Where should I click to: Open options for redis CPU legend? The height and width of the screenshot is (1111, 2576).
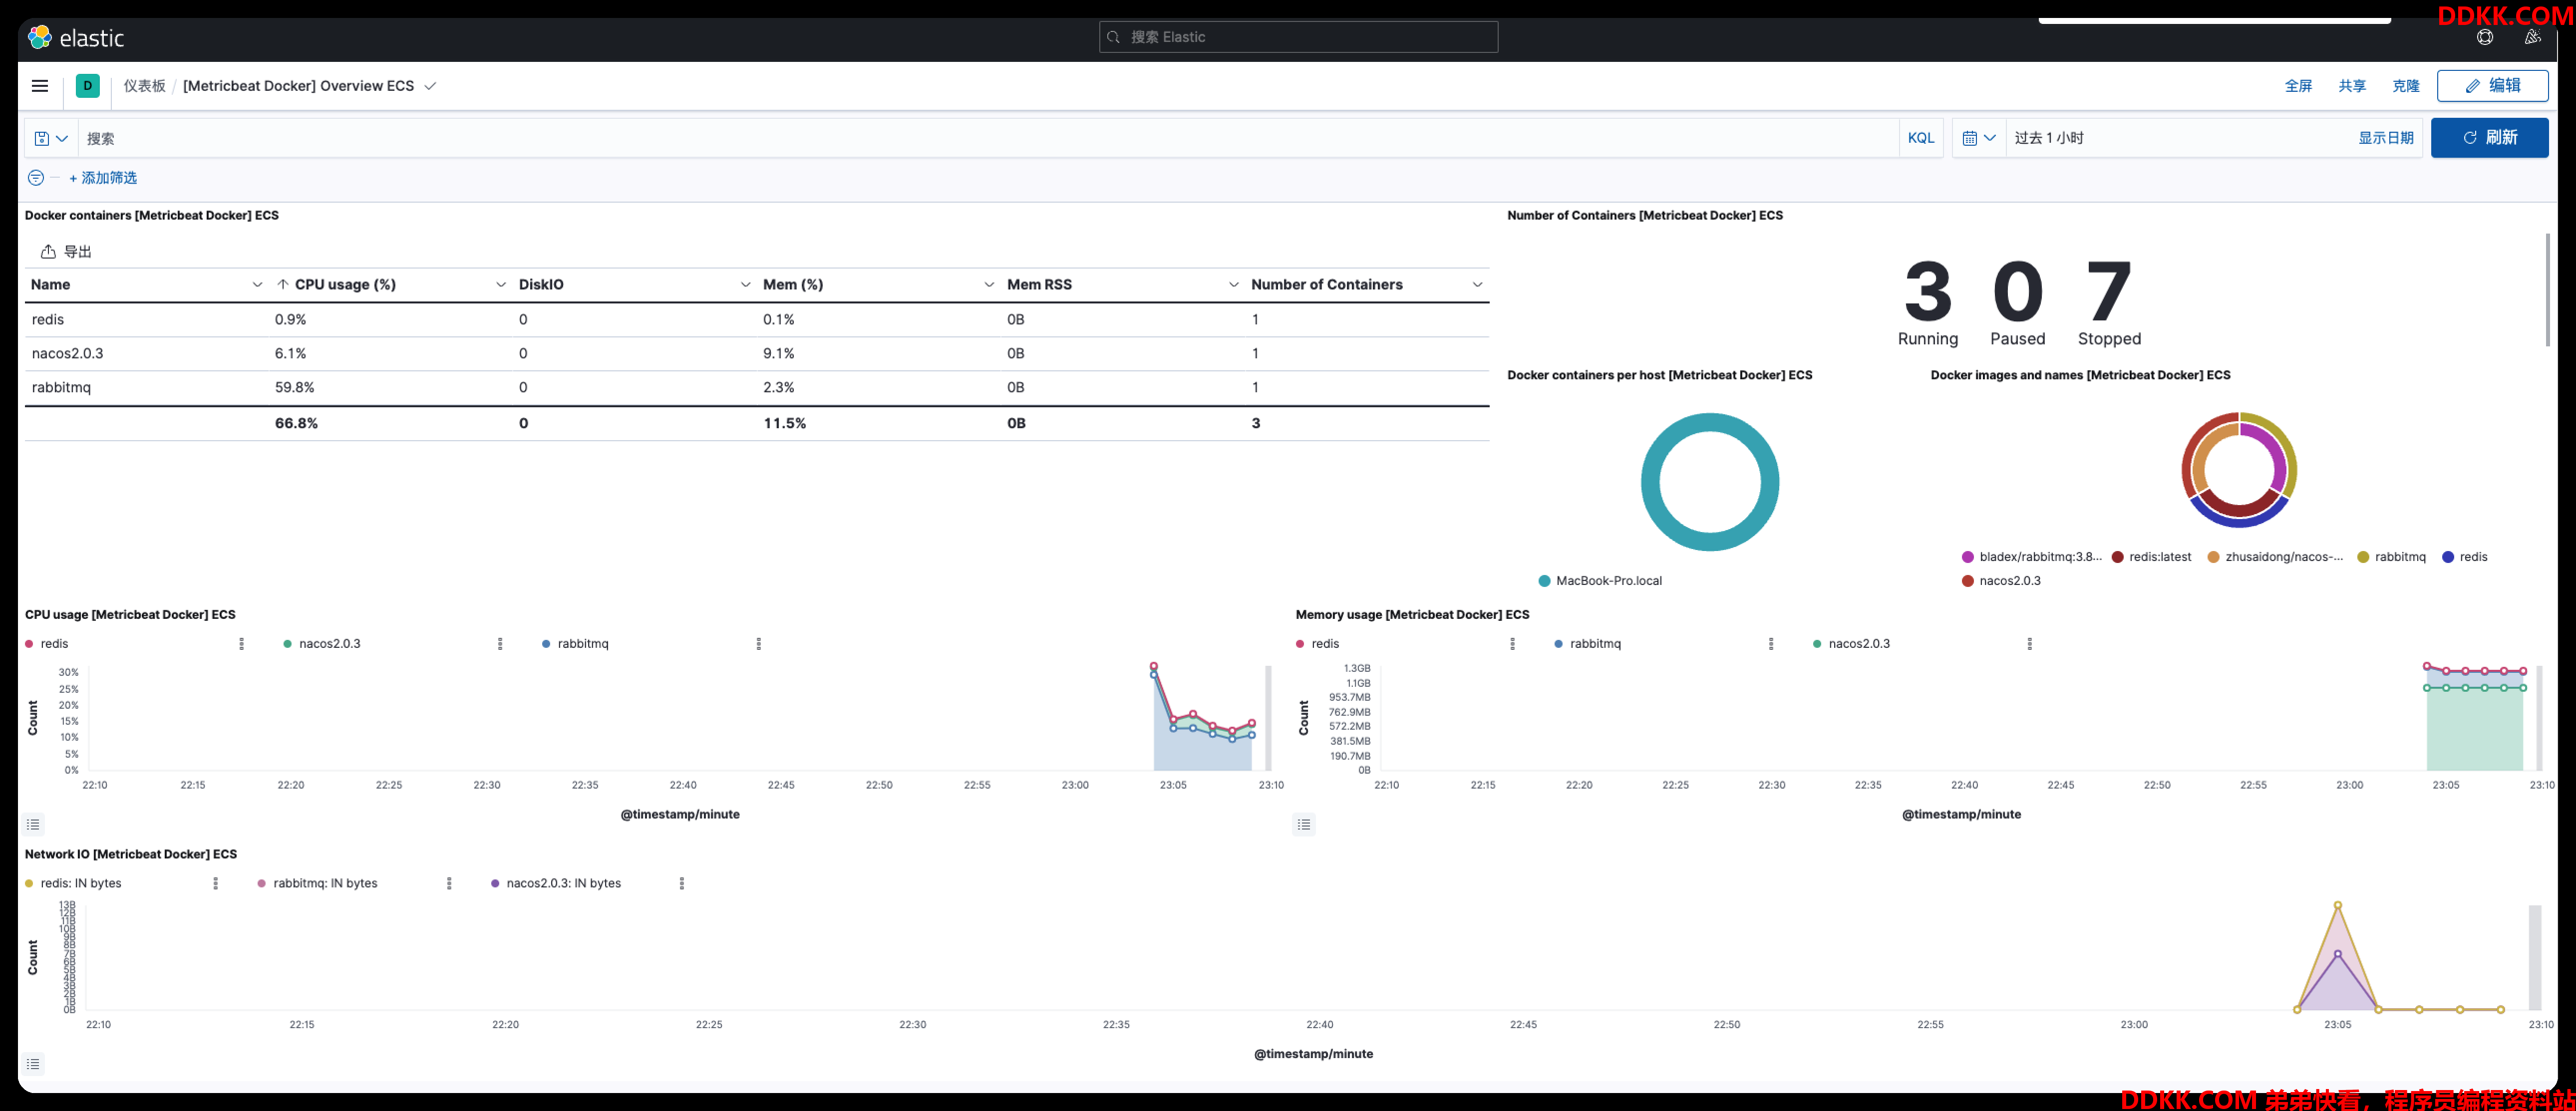point(241,643)
